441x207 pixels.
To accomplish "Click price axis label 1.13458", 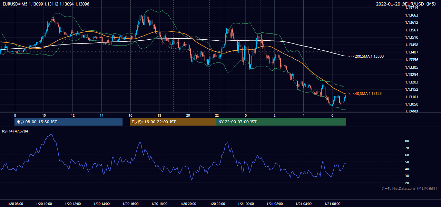I will click(x=412, y=45).
